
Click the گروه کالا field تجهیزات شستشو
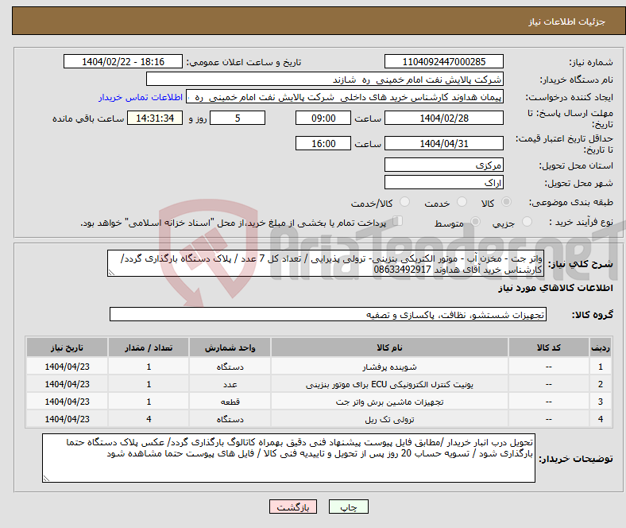coord(328,314)
